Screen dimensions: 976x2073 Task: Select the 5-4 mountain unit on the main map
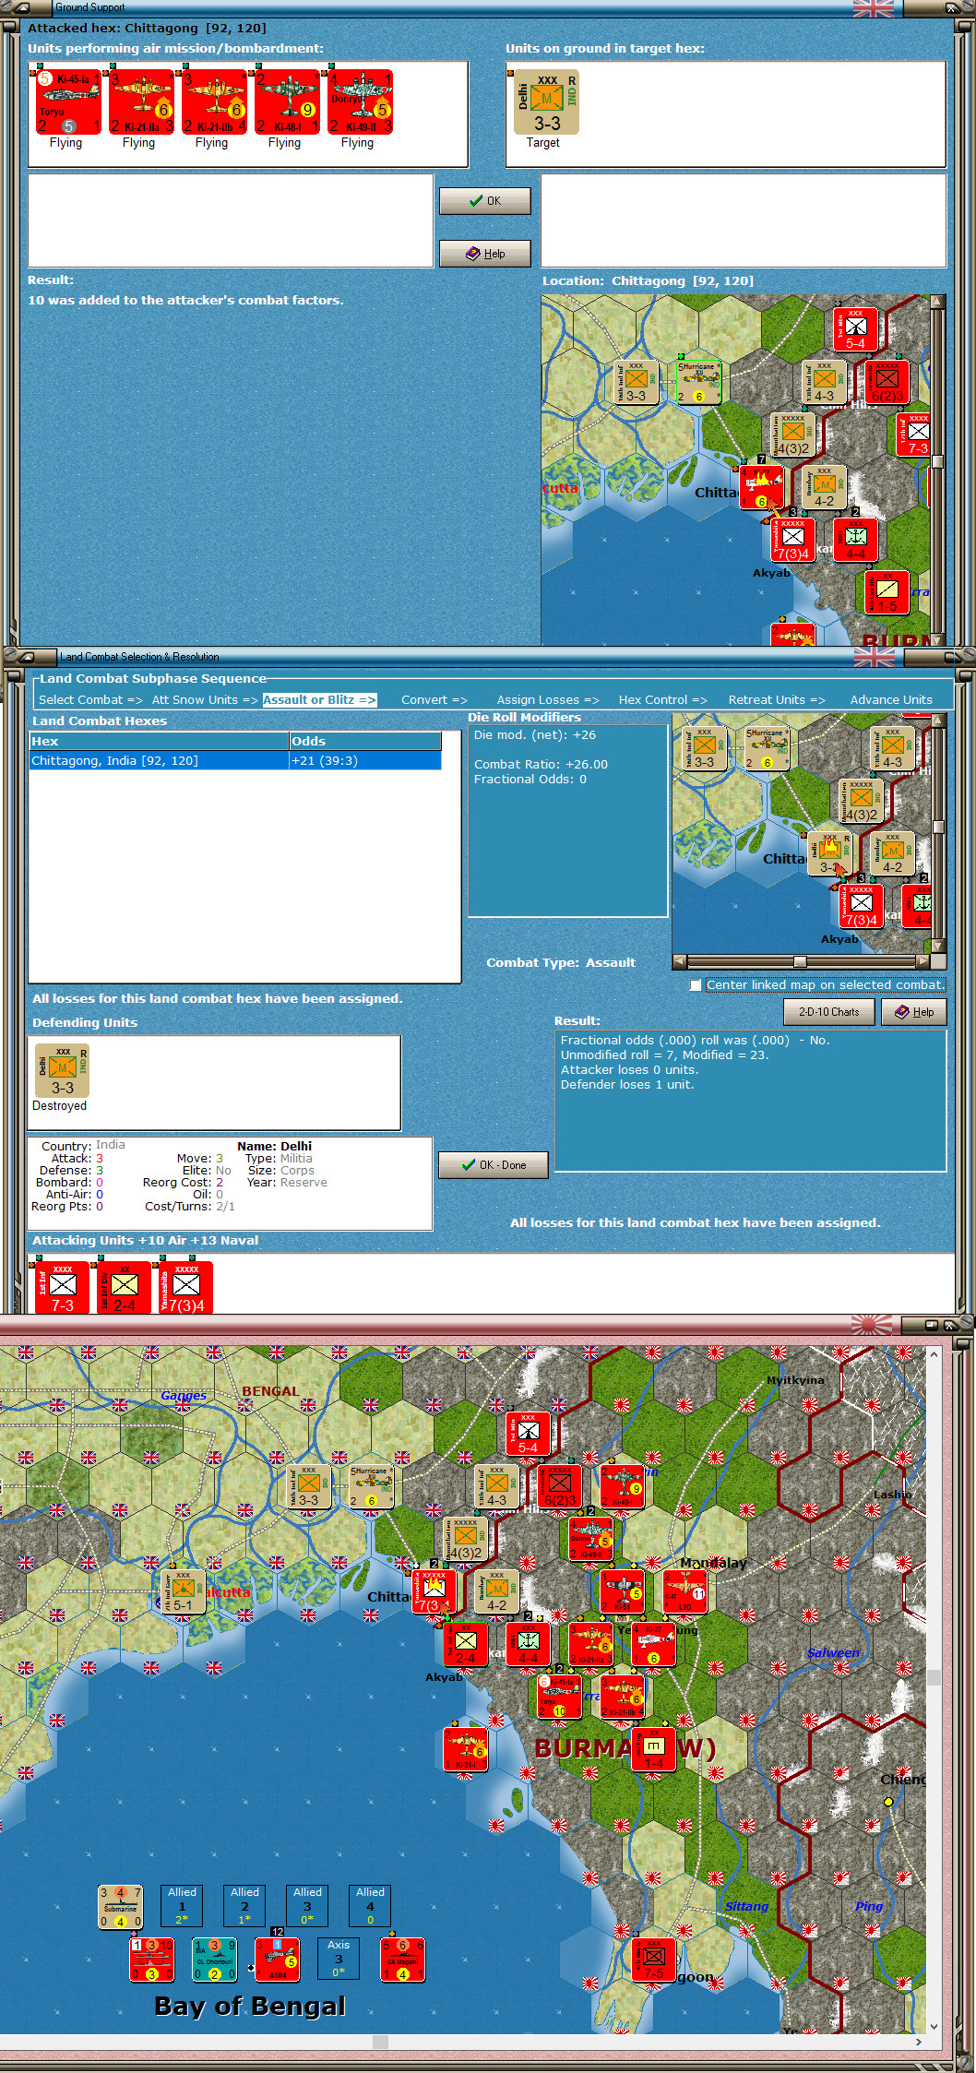(528, 1433)
